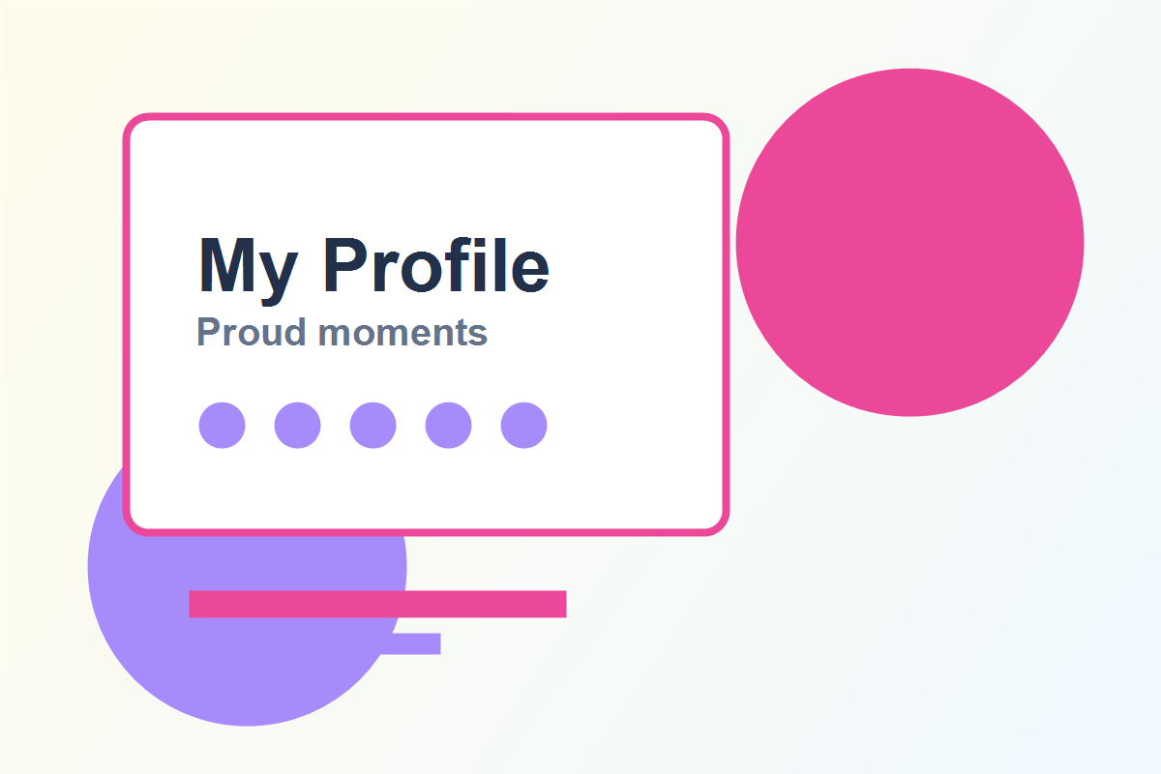Click the rounded top-right corner of the card border
This screenshot has width=1161, height=774.
pos(718,125)
